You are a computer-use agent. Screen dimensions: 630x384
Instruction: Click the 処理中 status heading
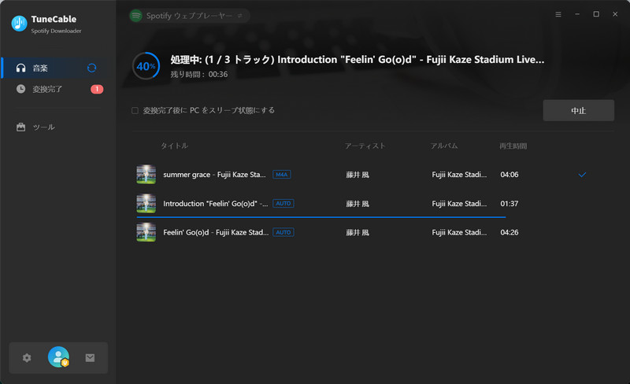(x=358, y=60)
